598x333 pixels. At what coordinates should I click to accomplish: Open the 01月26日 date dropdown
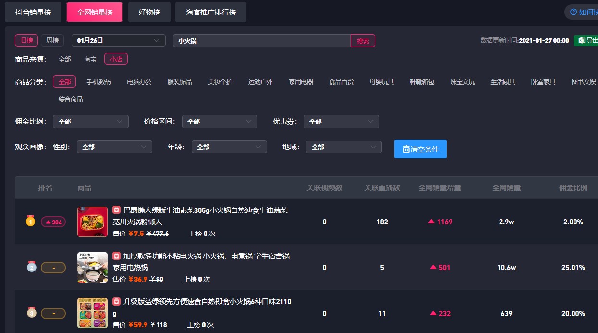pos(118,40)
